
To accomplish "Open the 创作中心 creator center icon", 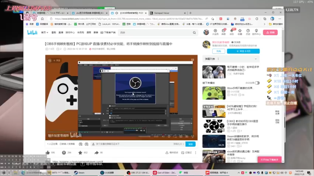I will click(256, 32).
